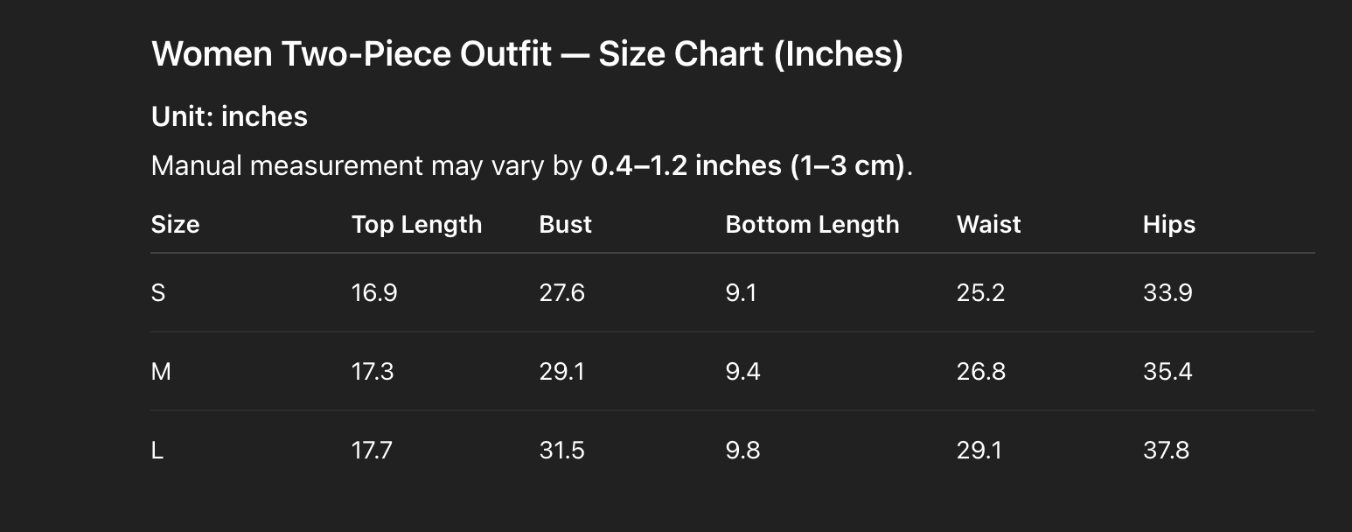
Task: Select the L size row label
Action: coord(157,451)
